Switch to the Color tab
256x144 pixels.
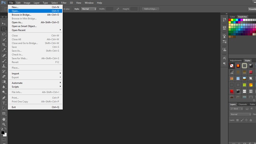[x=232, y=17]
